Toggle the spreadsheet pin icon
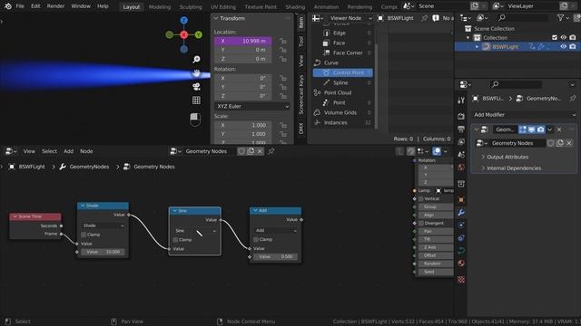581x326 pixels. tap(425, 18)
